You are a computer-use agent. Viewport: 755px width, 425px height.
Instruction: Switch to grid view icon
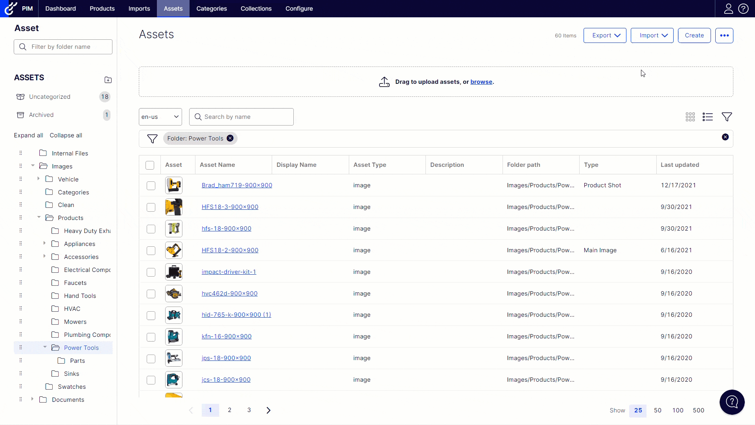[x=690, y=117]
